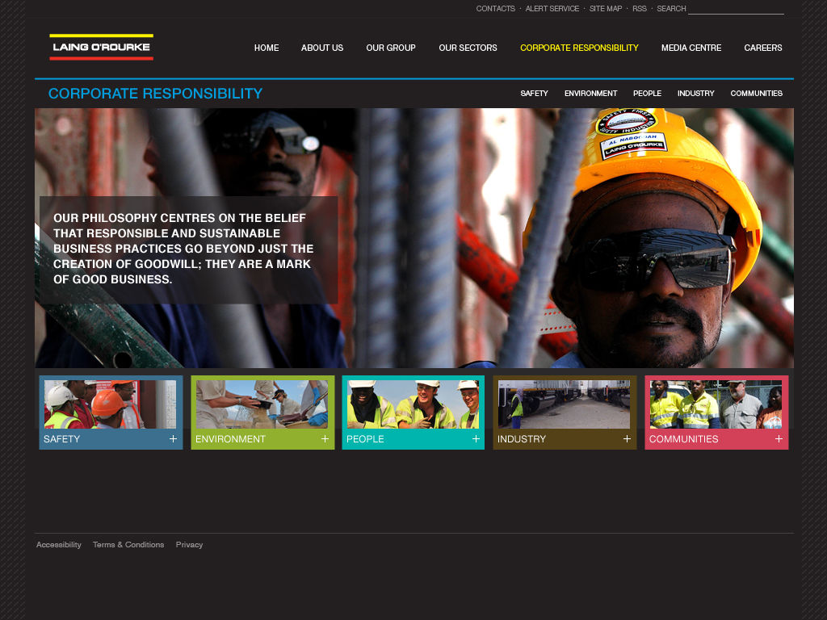
Task: Open the Terms & Conditions footer link
Action: (128, 545)
